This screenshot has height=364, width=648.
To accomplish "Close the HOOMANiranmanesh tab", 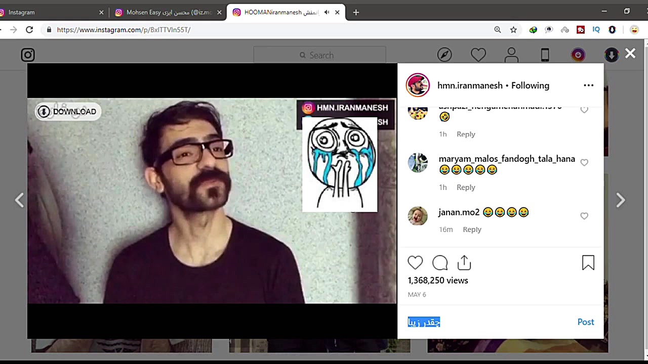I will pyautogui.click(x=338, y=12).
